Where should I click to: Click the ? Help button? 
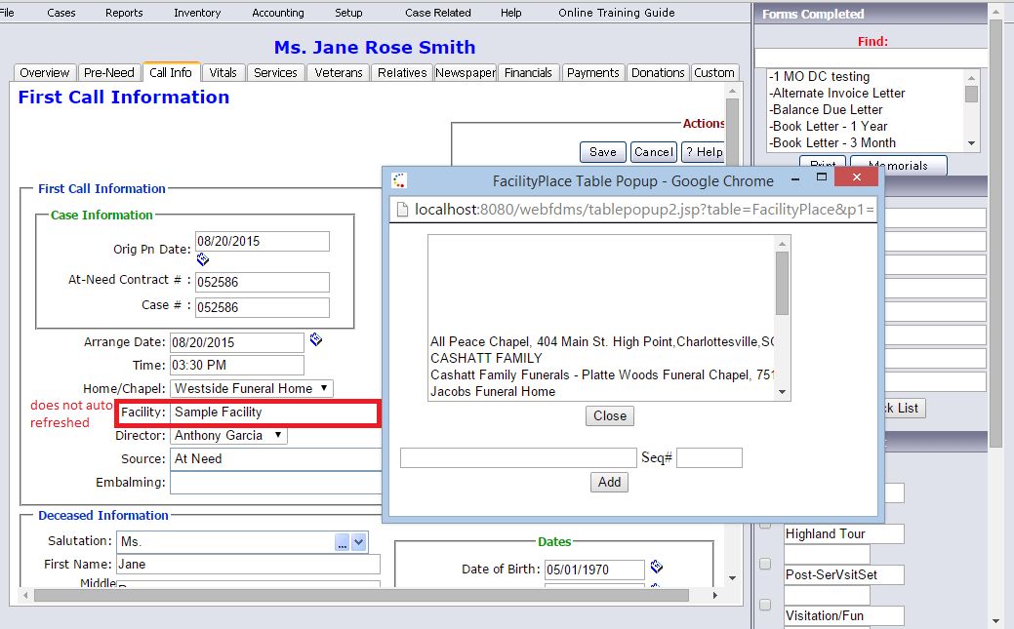704,152
